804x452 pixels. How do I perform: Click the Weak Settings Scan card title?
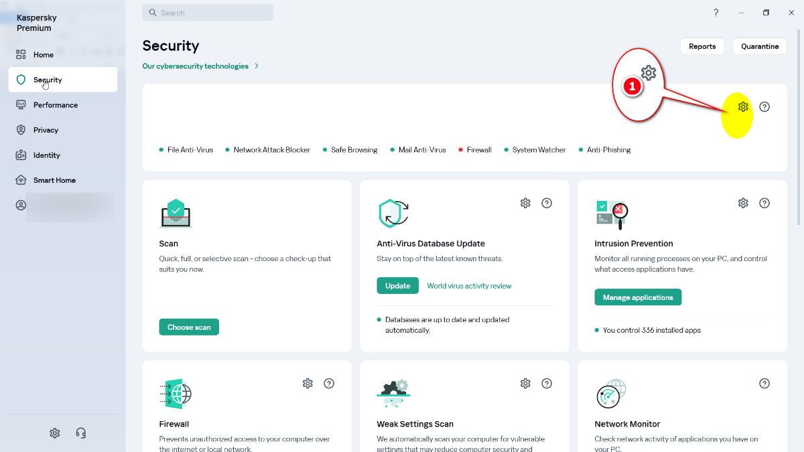tap(415, 424)
